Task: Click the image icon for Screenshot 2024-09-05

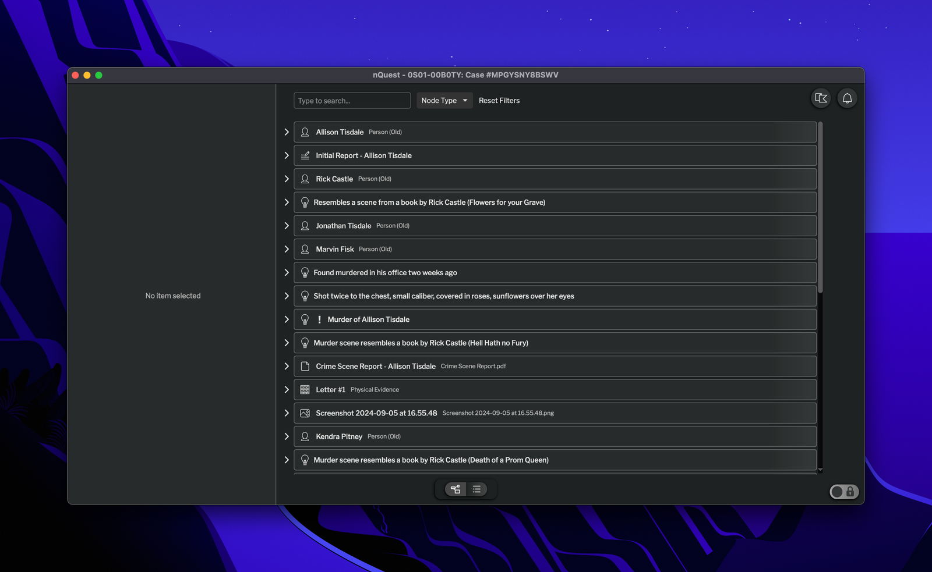Action: coord(305,413)
